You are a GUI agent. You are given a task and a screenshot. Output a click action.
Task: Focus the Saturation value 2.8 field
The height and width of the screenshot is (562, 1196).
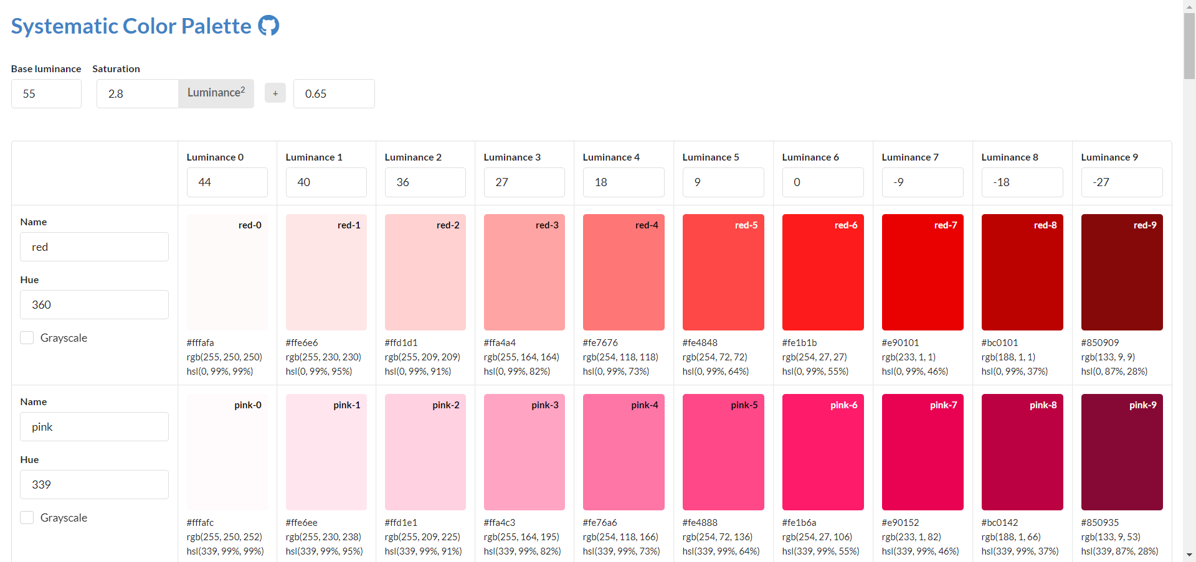coord(137,93)
